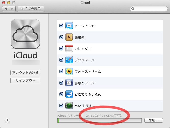Select the ブックマーク label text
This screenshot has height=128, width=170.
point(84,60)
